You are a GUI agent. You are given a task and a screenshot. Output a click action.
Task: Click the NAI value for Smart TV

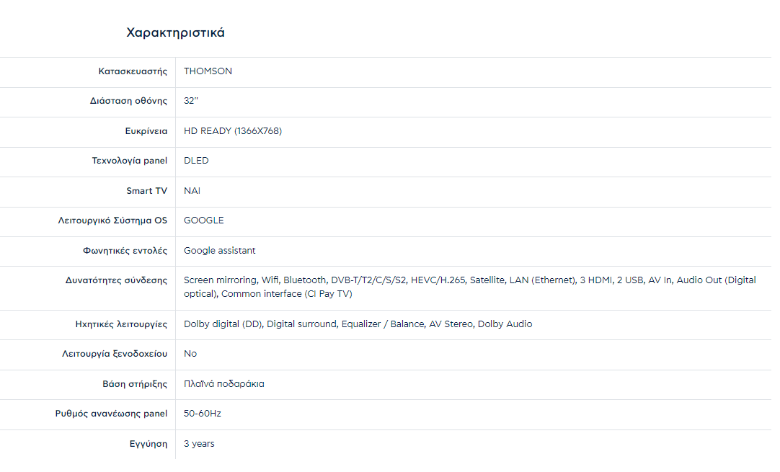coord(192,191)
